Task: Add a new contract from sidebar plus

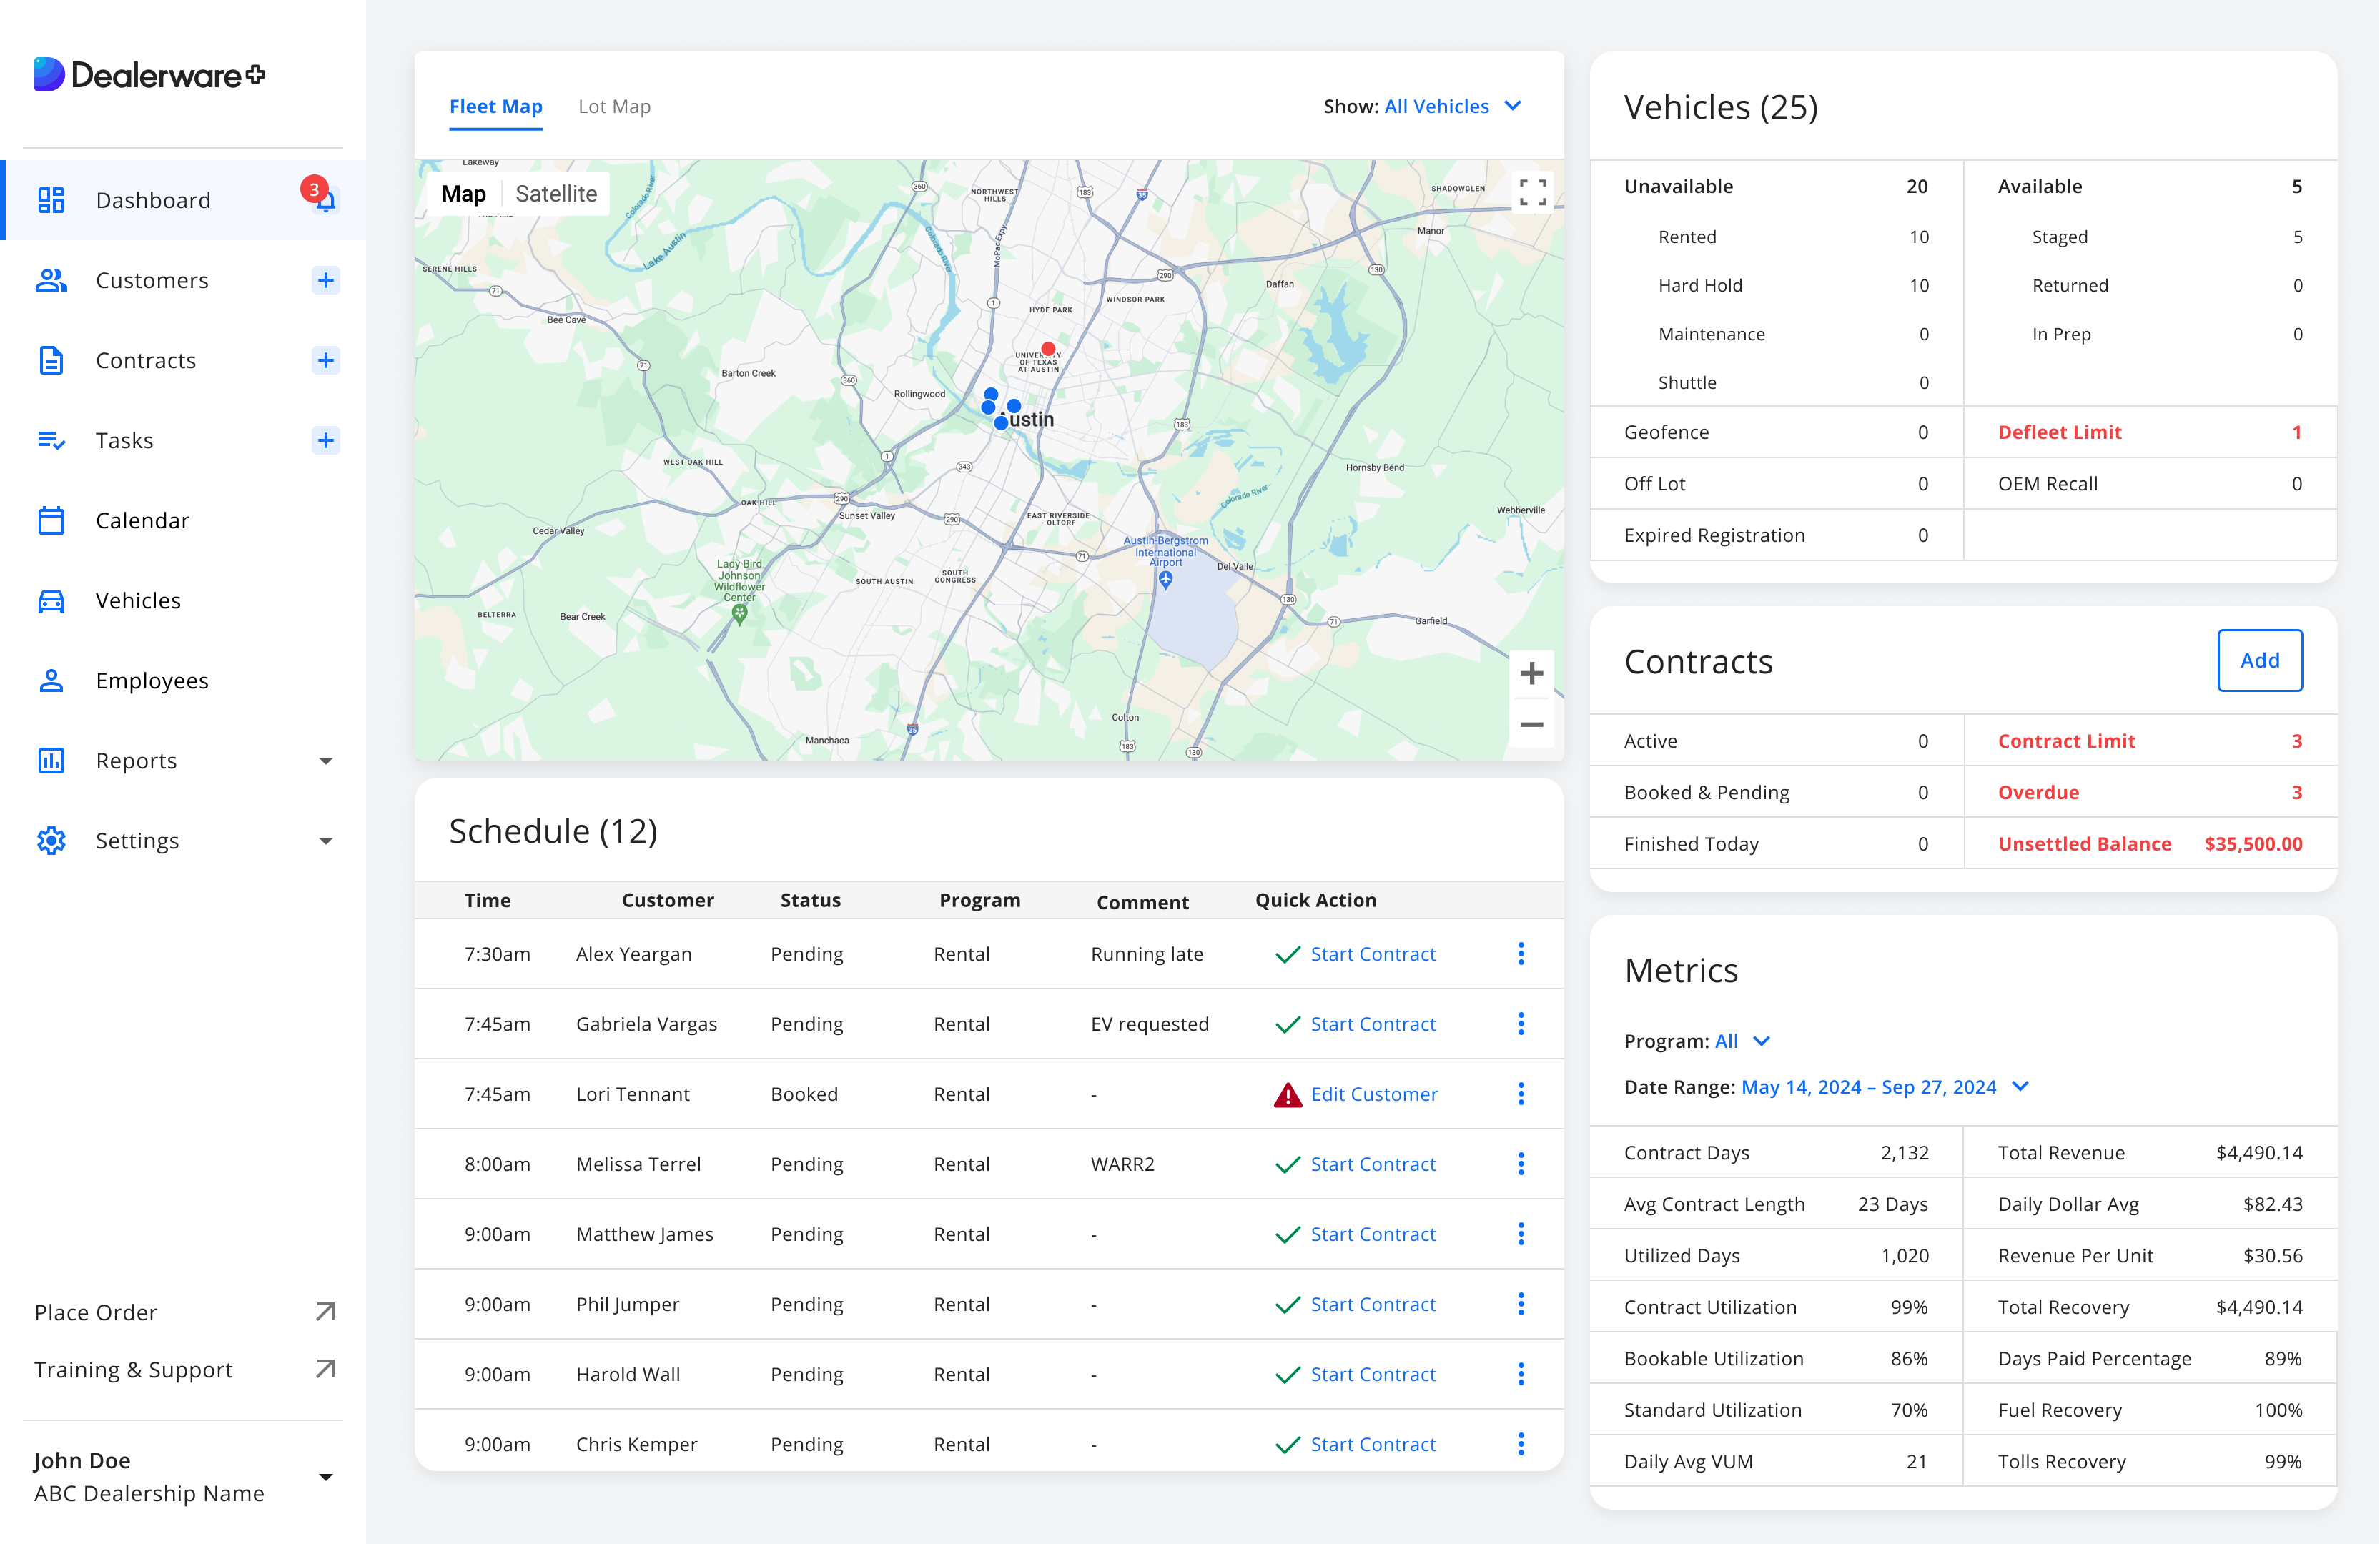Action: 326,361
